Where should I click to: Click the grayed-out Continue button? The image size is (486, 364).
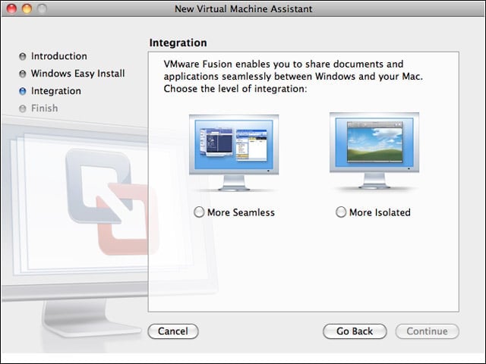pos(427,331)
